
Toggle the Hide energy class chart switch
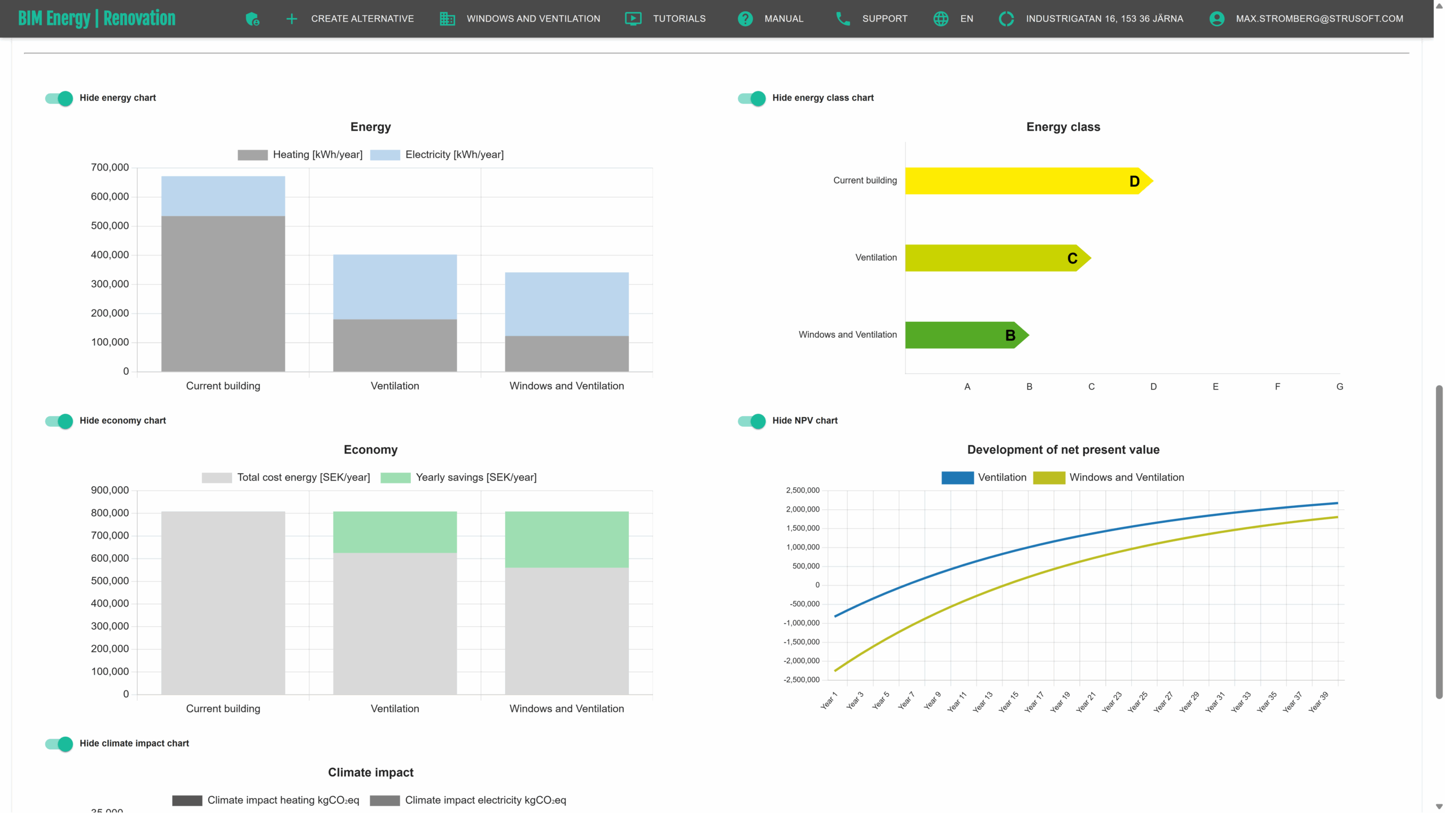tap(752, 98)
